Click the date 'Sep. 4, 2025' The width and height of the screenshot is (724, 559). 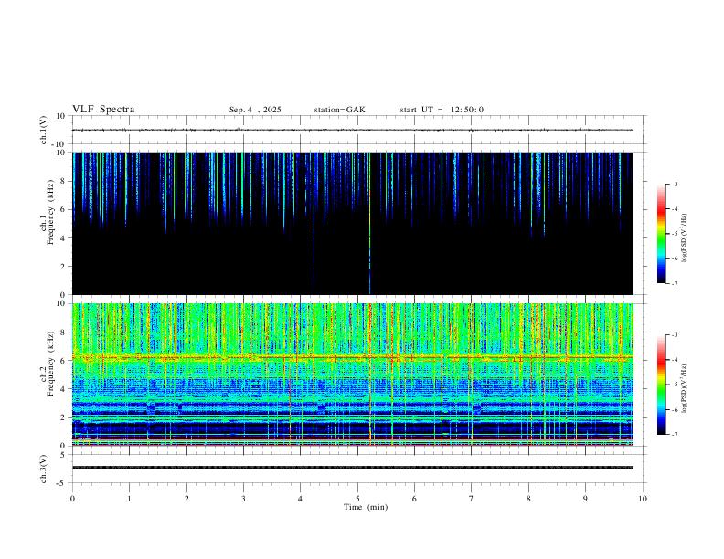point(255,110)
